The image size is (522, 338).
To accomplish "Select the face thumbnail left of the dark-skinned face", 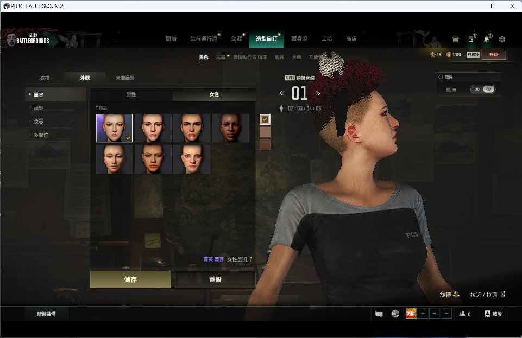I will click(192, 128).
